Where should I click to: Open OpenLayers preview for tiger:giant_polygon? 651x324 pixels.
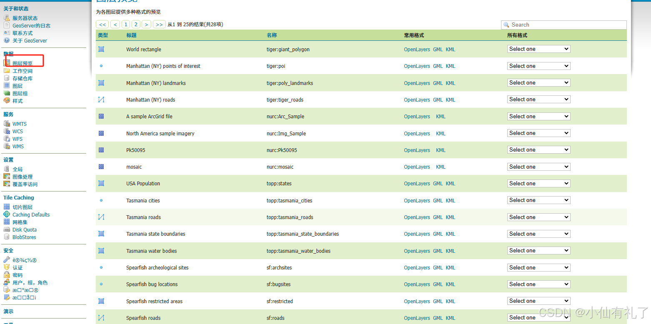pos(417,49)
